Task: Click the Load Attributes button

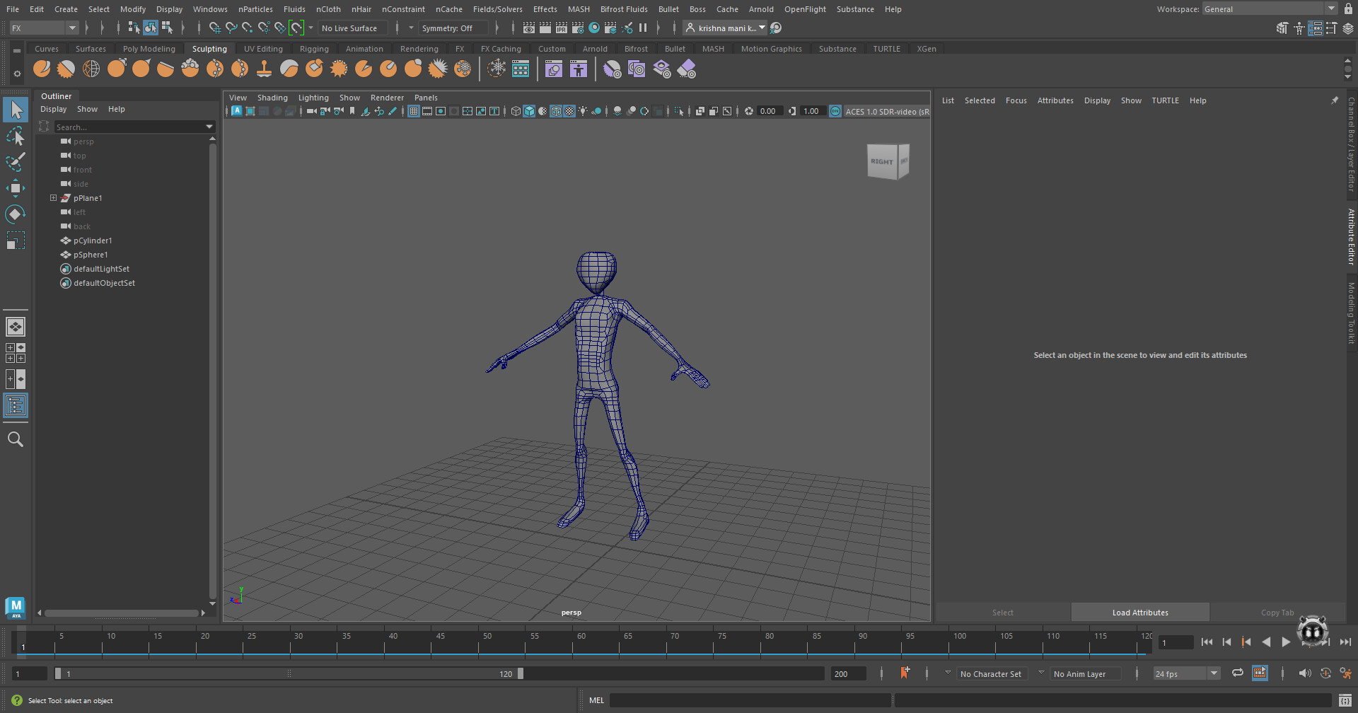Action: [1139, 613]
